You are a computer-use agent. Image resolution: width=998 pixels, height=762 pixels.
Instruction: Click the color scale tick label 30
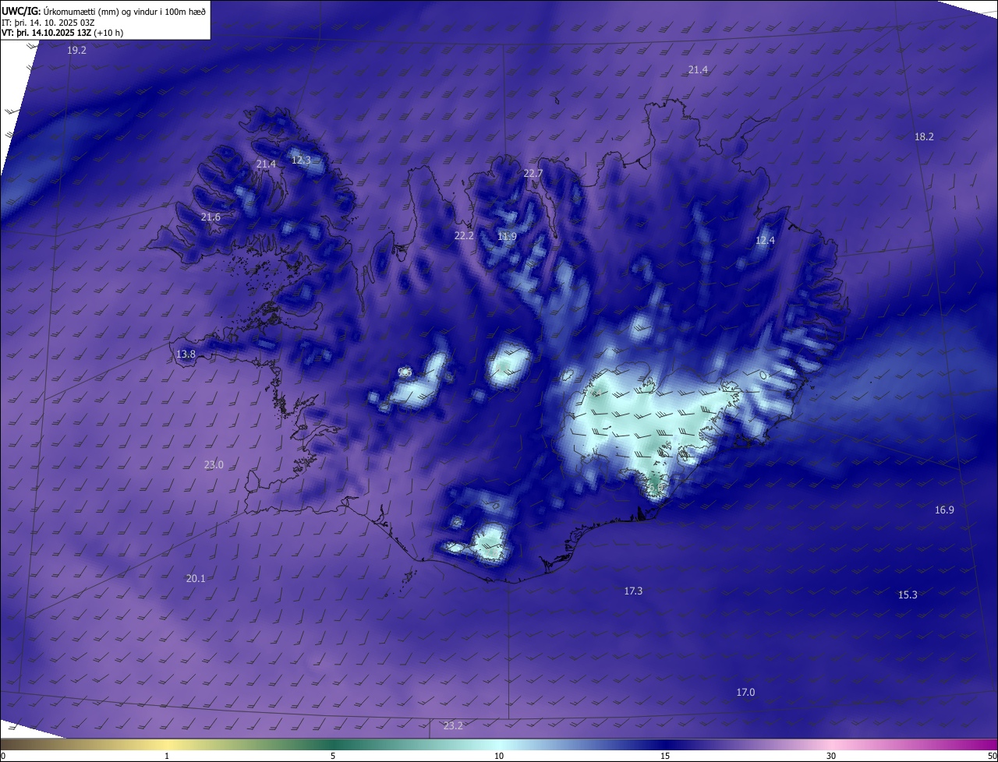coord(831,757)
